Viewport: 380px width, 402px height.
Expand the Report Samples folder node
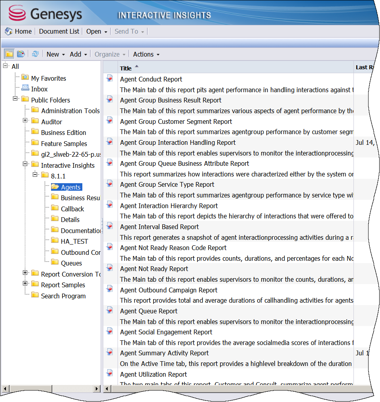coord(25,284)
